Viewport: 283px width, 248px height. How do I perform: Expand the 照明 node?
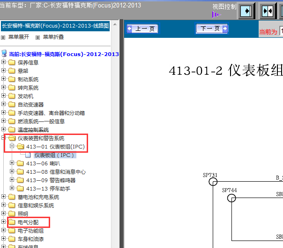tap(3, 213)
